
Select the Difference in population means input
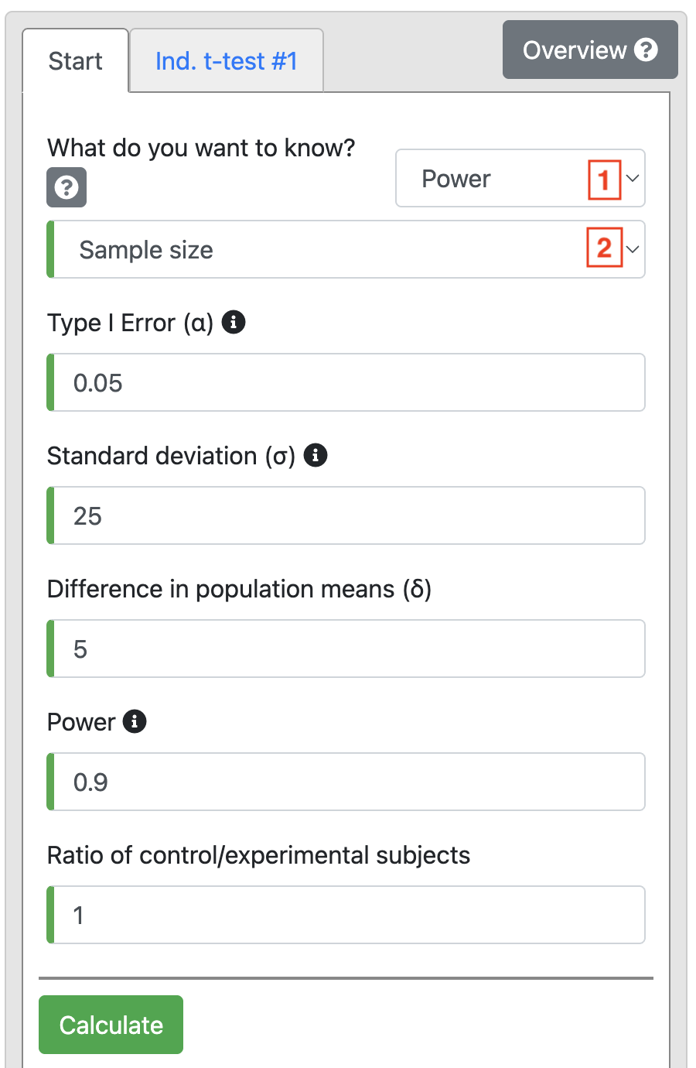pos(348,649)
